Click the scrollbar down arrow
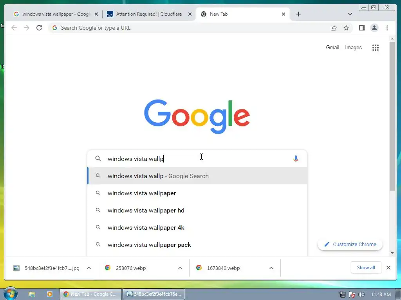 pos(392,253)
